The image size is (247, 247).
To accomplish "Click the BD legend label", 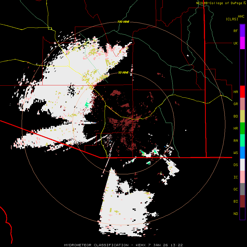I will click(x=235, y=116).
